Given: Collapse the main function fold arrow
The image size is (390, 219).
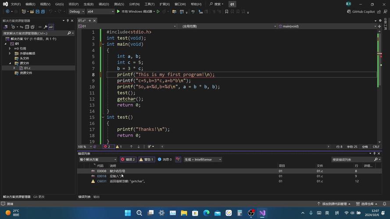Looking at the screenshot, I should pyautogui.click(x=103, y=44).
